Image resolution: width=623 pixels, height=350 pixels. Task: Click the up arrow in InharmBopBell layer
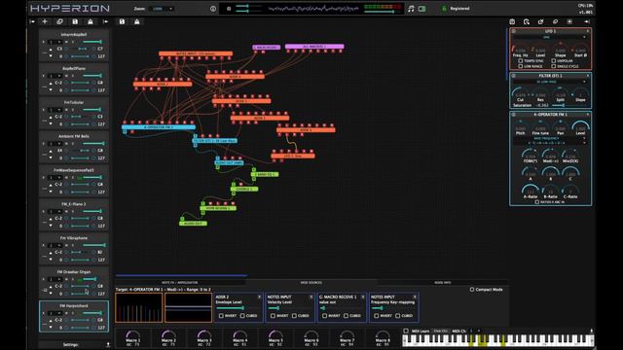tap(51, 49)
